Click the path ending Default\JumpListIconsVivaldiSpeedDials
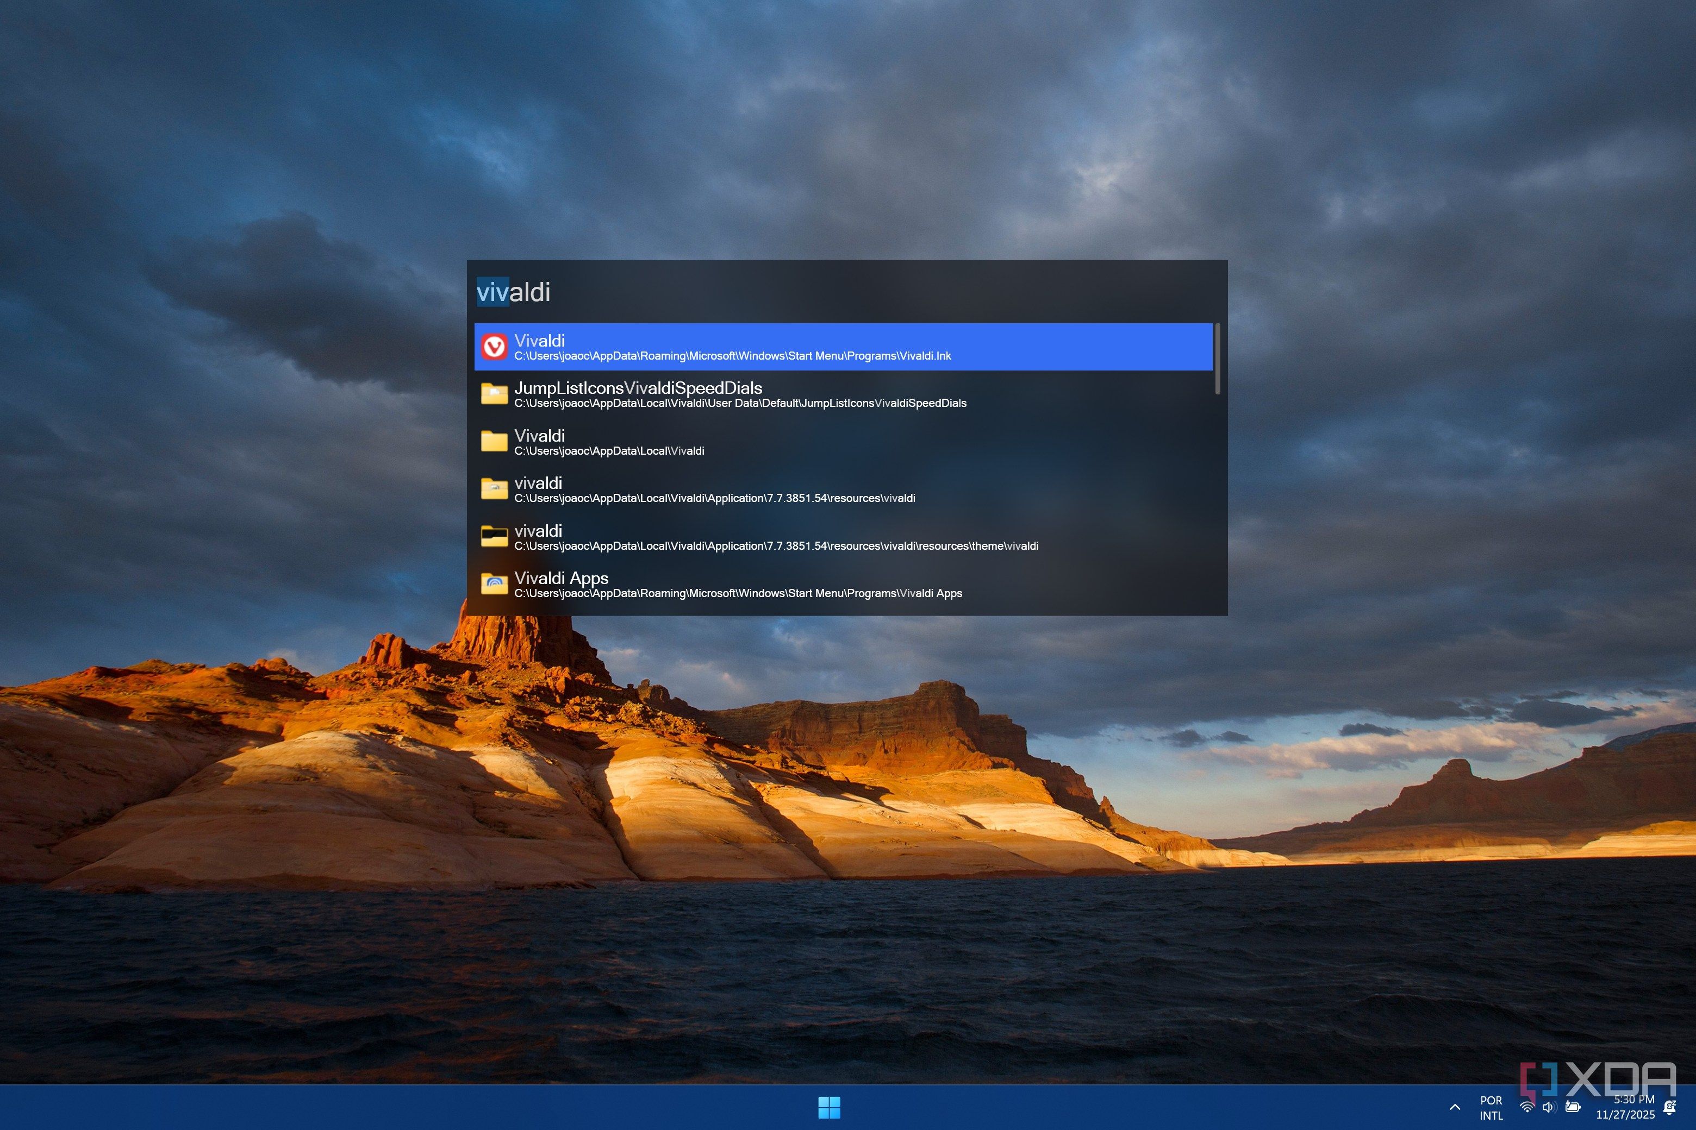The width and height of the screenshot is (1696, 1130). coord(740,403)
